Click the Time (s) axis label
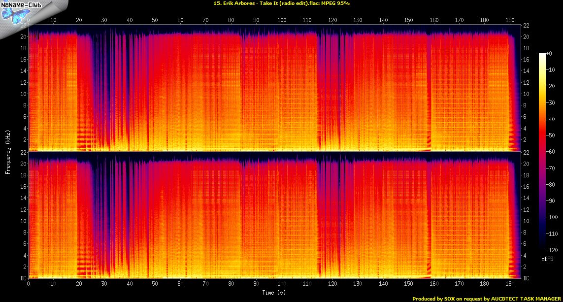Screen dimensions: 563x302 tap(274, 293)
